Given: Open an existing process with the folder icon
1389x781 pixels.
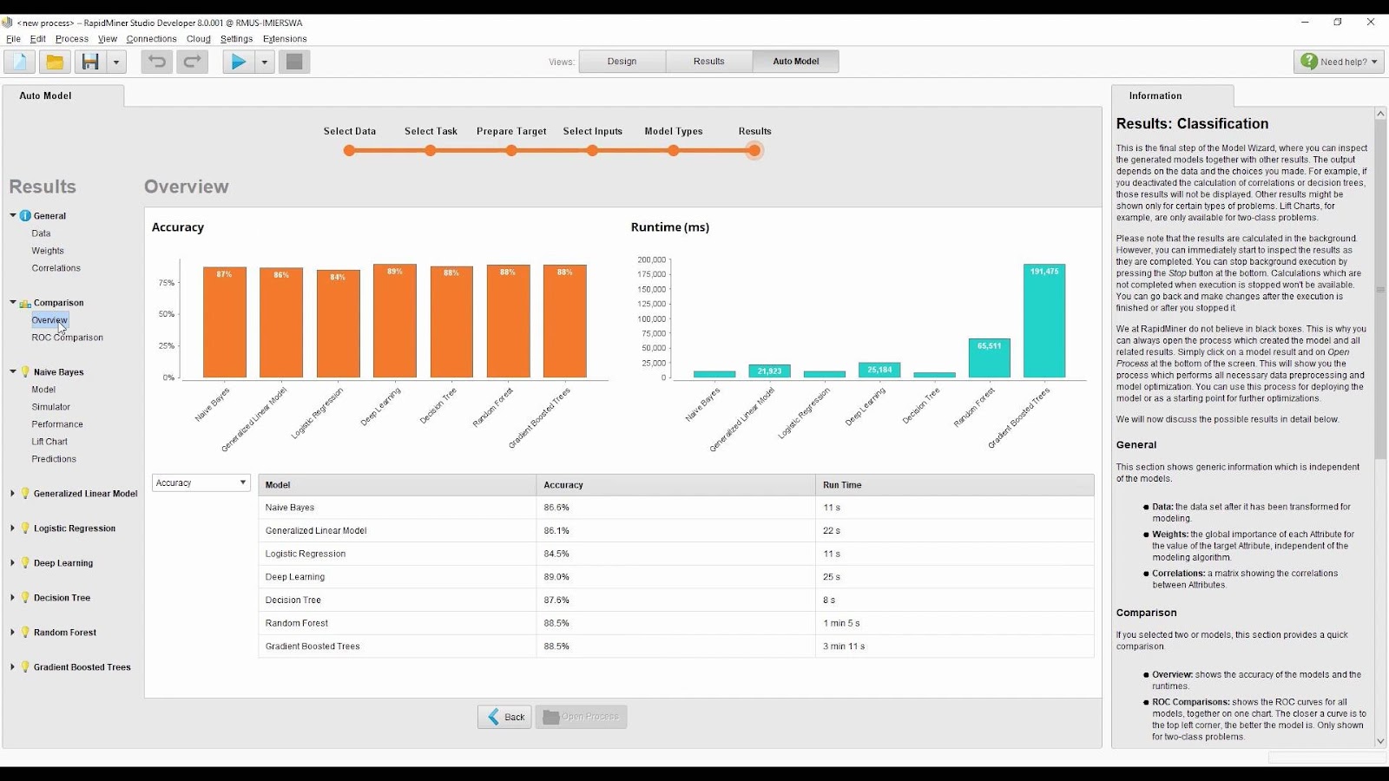Looking at the screenshot, I should tap(55, 61).
